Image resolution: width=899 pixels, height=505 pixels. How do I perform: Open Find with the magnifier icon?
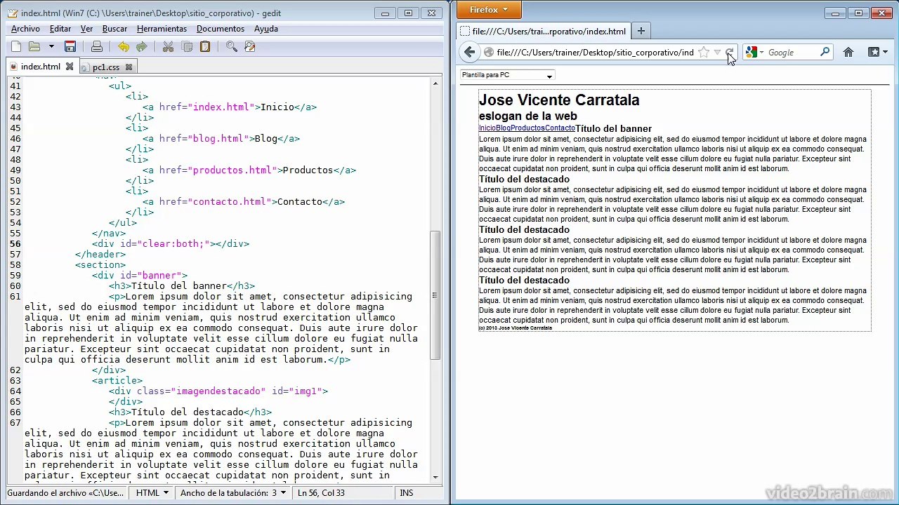coord(232,47)
